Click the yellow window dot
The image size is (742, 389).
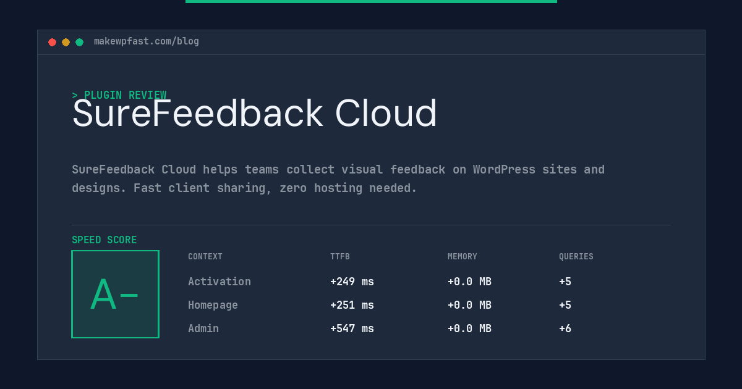pos(66,42)
